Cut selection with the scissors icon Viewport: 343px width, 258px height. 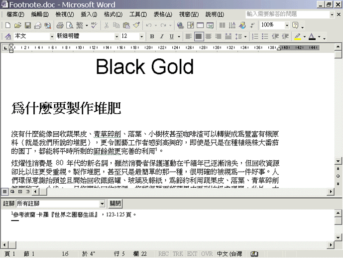point(107,25)
